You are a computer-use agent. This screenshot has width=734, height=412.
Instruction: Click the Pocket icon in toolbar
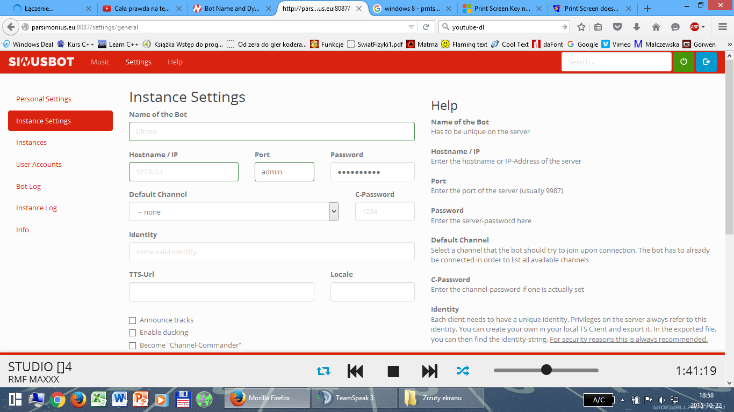617,27
